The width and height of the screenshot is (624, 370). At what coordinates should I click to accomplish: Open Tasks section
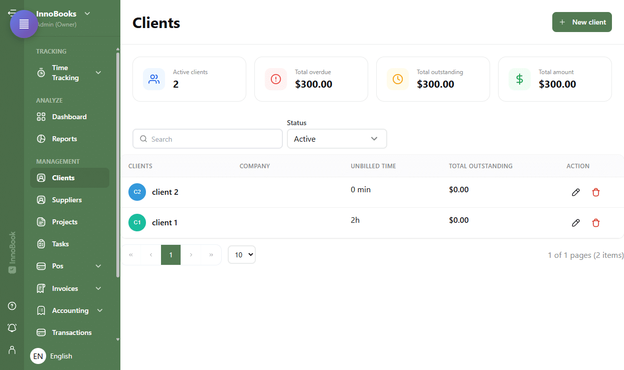(x=69, y=244)
